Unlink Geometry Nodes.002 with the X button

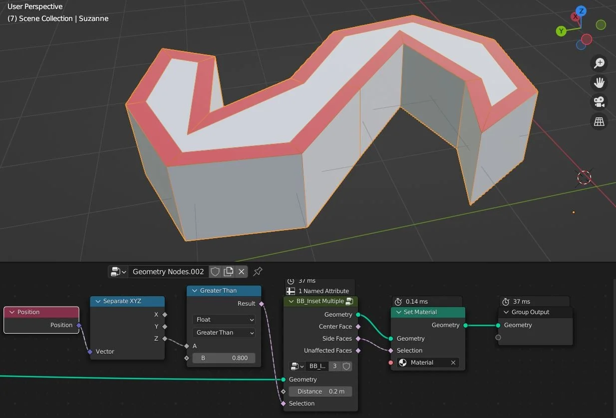(x=241, y=271)
